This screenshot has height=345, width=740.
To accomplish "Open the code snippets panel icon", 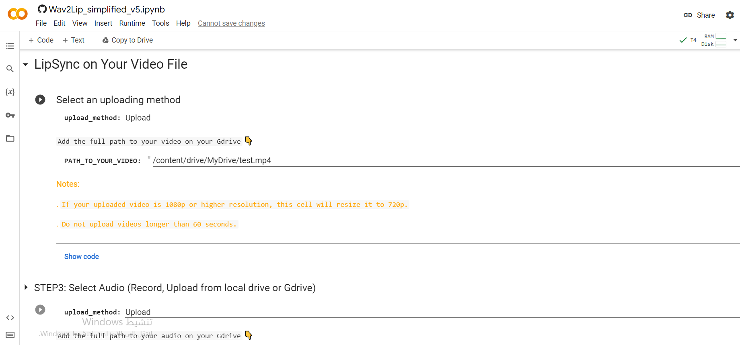I will [10, 318].
